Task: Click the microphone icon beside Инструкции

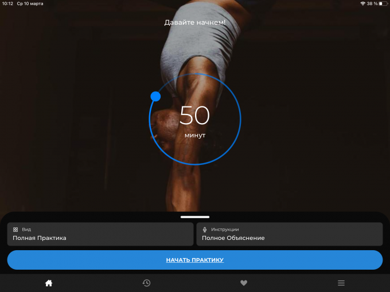Action: pyautogui.click(x=205, y=230)
